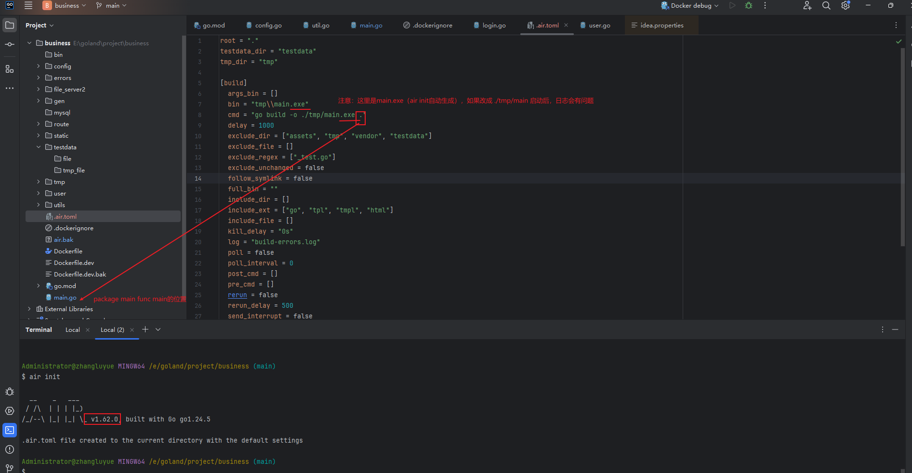Select Dockerfile.dev.bak in project tree
The image size is (912, 473).
tap(80, 274)
